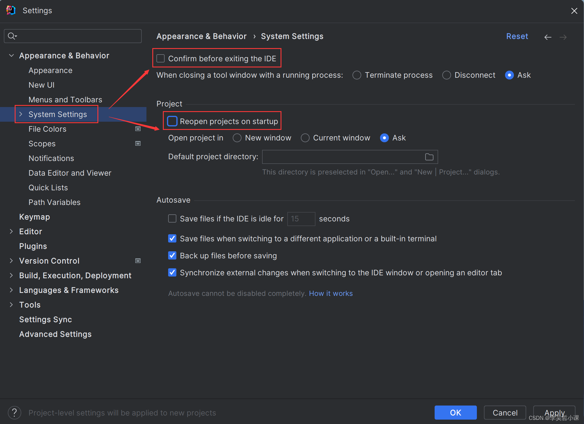Select Disconnect radio button
The height and width of the screenshot is (424, 584).
[447, 75]
